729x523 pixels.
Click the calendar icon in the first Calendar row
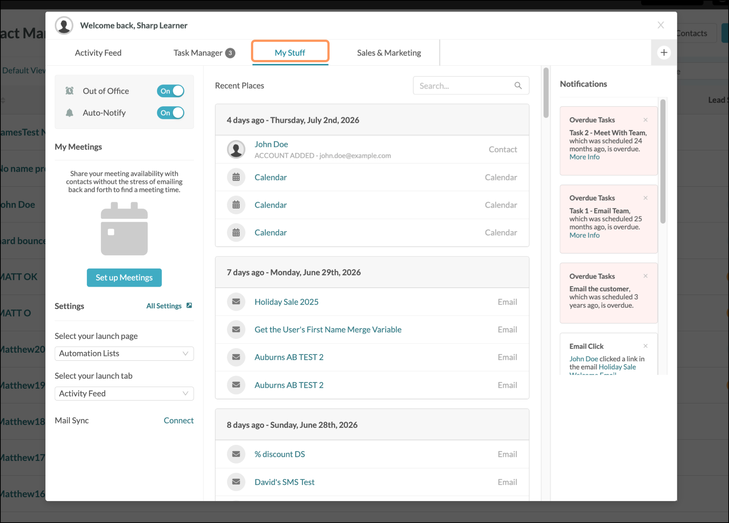coord(236,177)
